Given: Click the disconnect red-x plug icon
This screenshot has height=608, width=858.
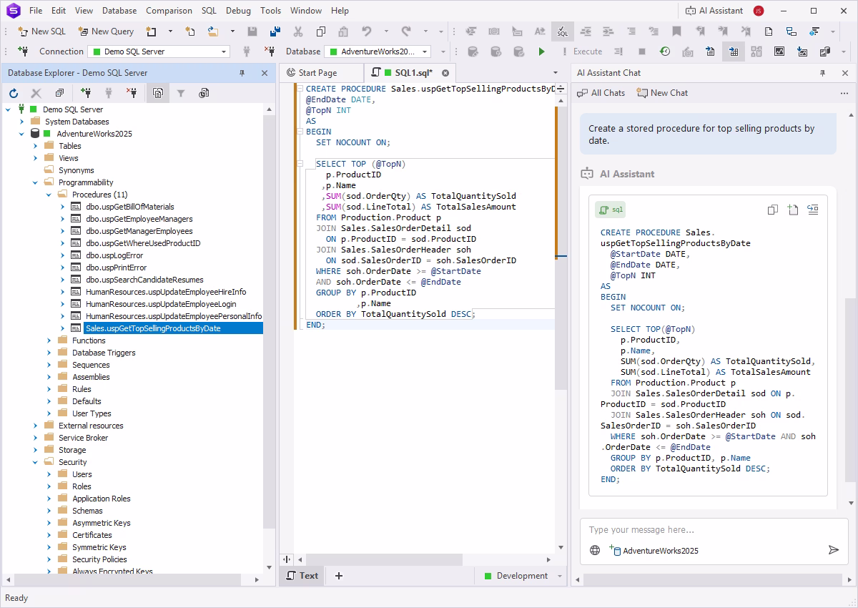Looking at the screenshot, I should pos(270,52).
